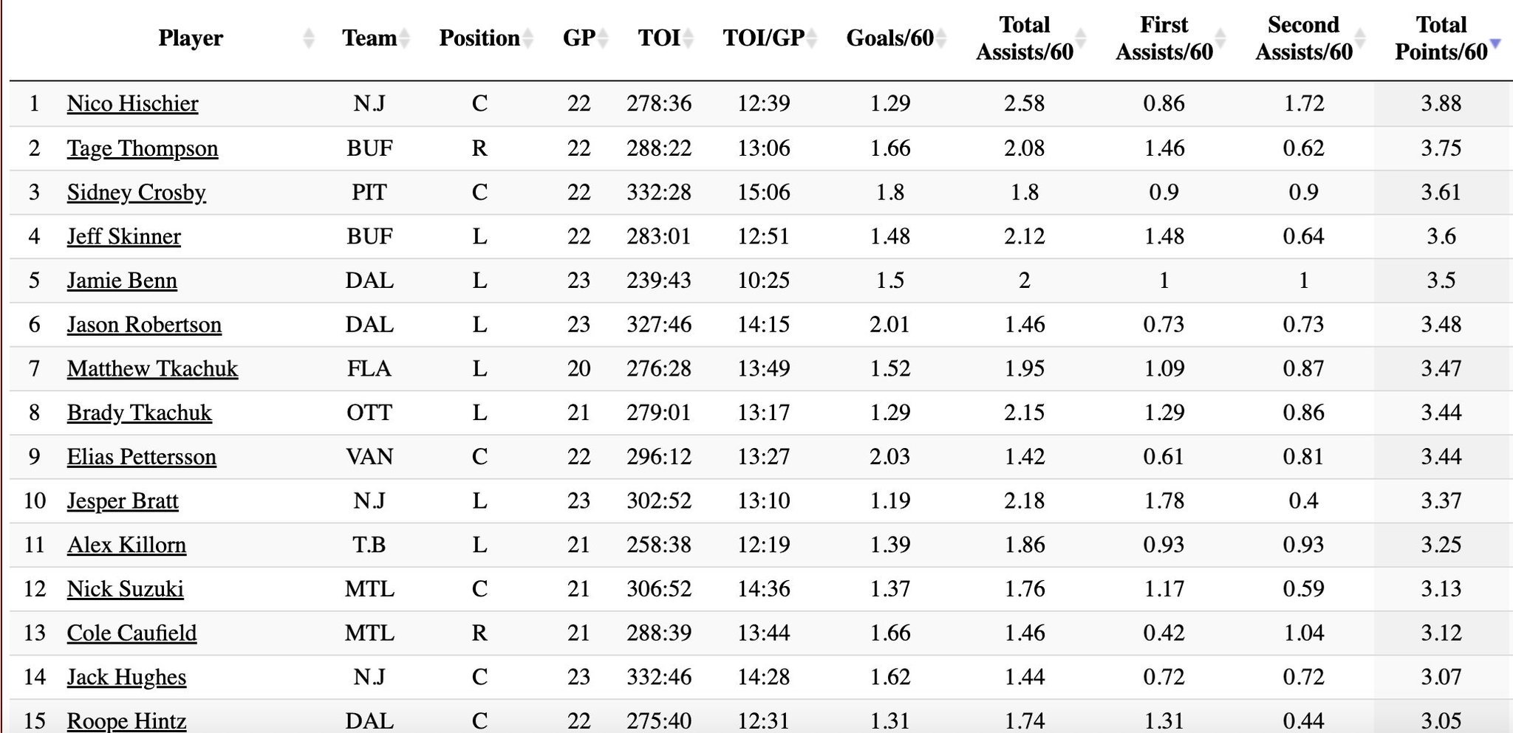This screenshot has width=1513, height=733.
Task: Go to Matthew Tkachuk's page
Action: coord(152,368)
